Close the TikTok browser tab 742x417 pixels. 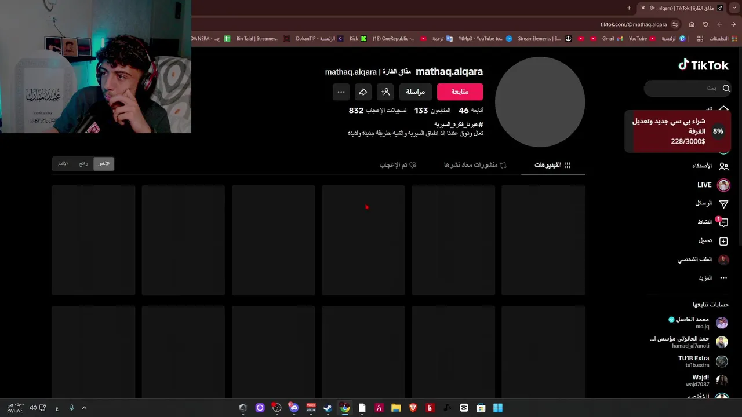643,8
